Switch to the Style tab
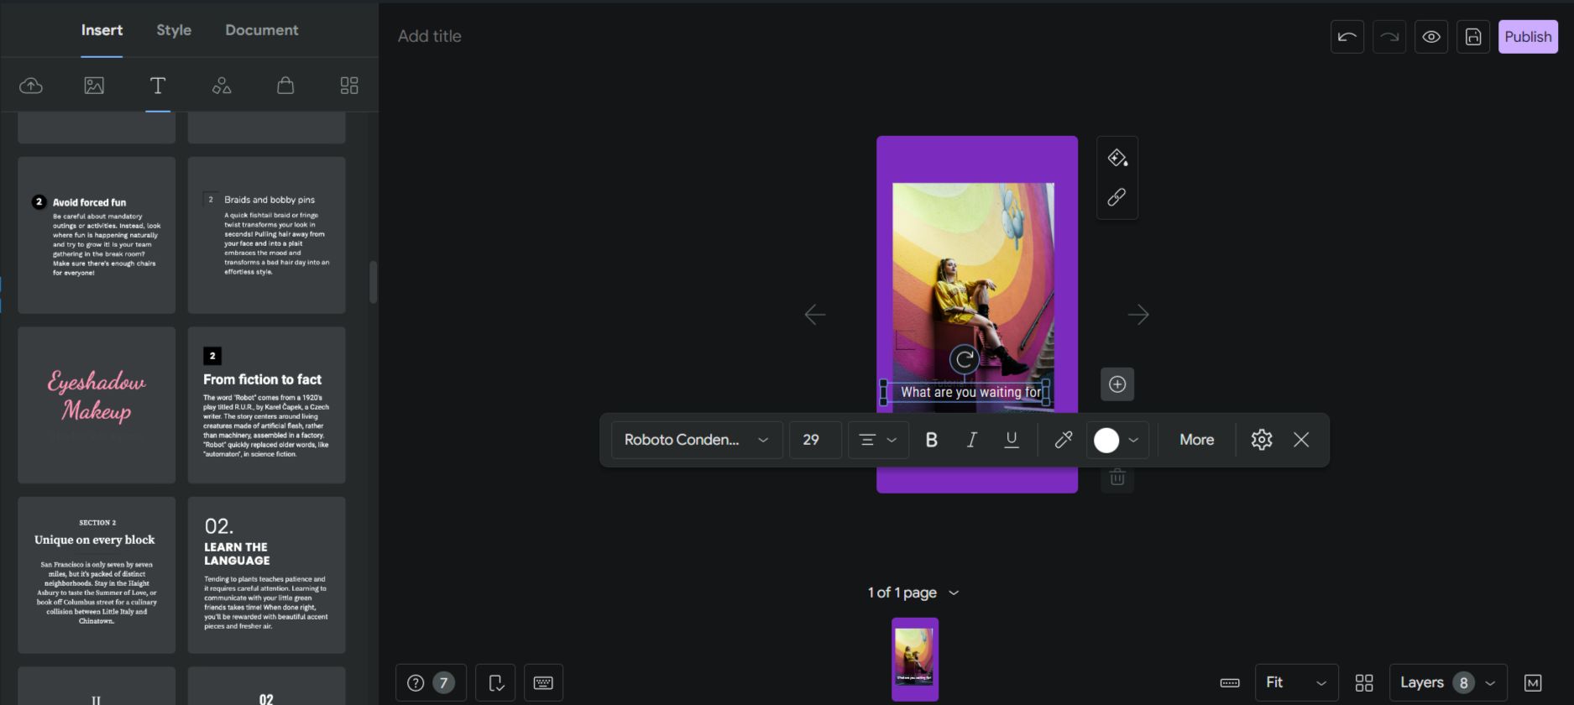Screen dimensions: 1574x705 (174, 30)
